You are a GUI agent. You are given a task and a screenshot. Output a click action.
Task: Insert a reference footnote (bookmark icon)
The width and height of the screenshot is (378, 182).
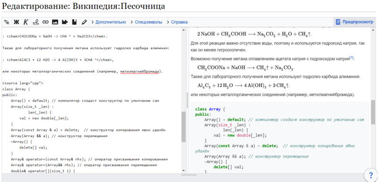coord(74,22)
